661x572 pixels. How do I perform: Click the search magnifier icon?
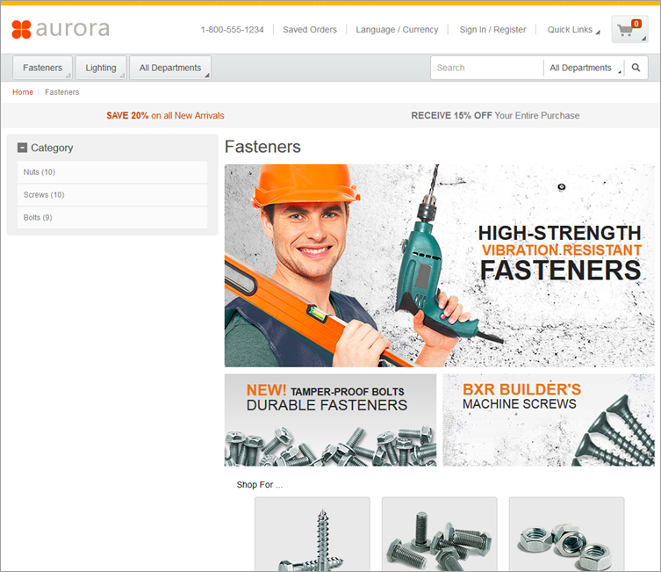(x=636, y=68)
